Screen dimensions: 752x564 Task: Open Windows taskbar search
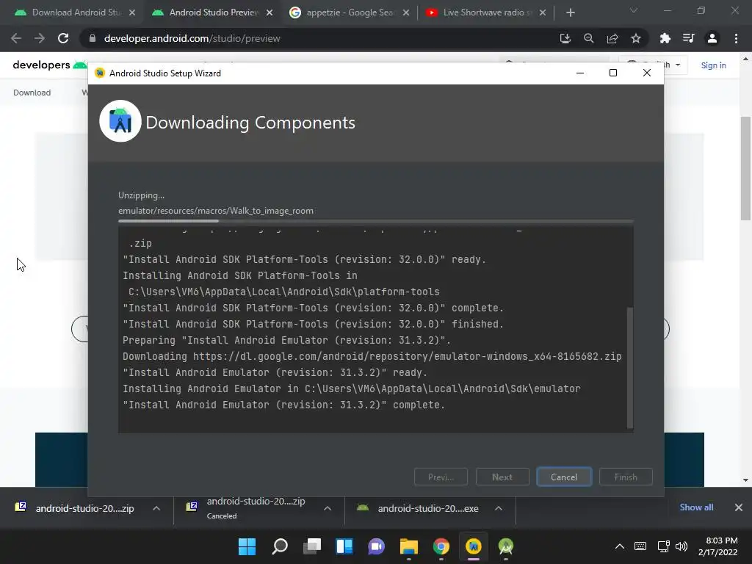(x=280, y=546)
